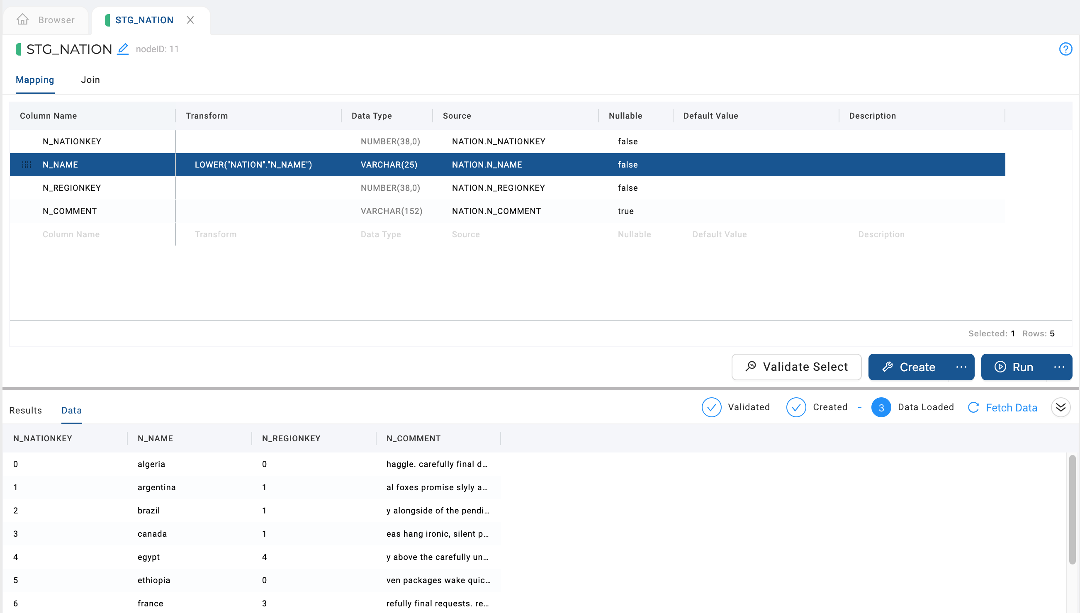Open the help question mark icon
Image resolution: width=1080 pixels, height=613 pixels.
click(x=1065, y=49)
